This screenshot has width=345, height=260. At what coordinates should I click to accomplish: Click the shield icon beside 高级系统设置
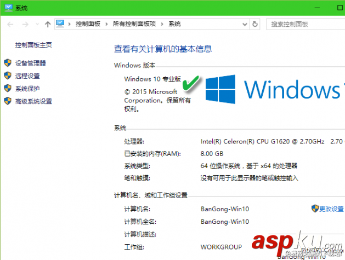8,101
